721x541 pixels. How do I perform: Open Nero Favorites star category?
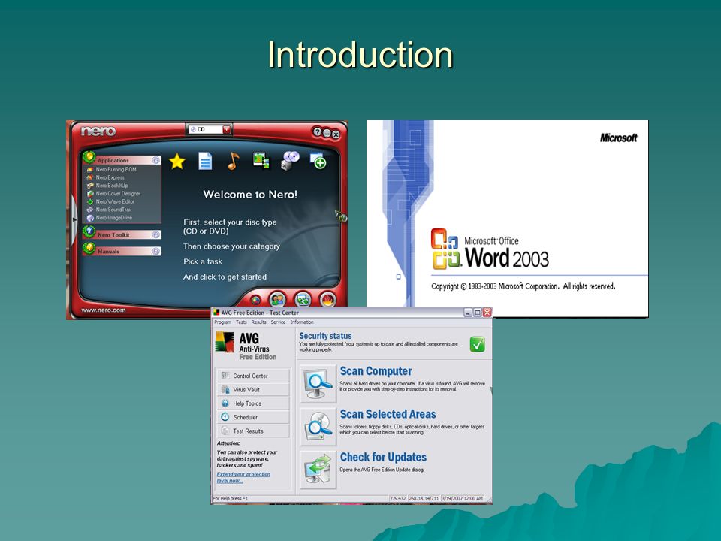coord(177,162)
